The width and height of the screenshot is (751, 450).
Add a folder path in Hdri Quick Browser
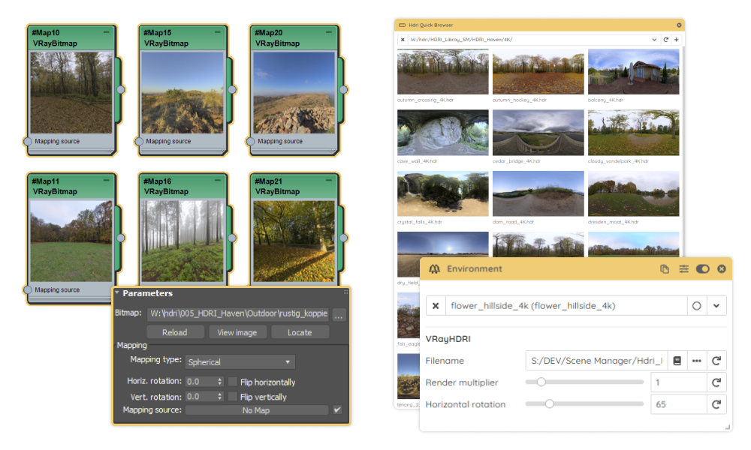pyautogui.click(x=677, y=40)
